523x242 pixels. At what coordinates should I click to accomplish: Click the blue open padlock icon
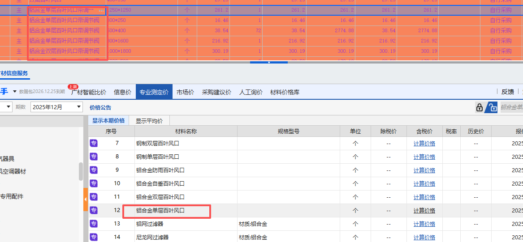tap(491, 107)
